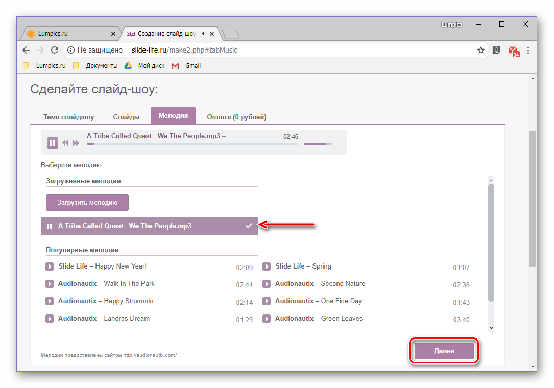Click the page scrollbar up arrow

pos(533,78)
